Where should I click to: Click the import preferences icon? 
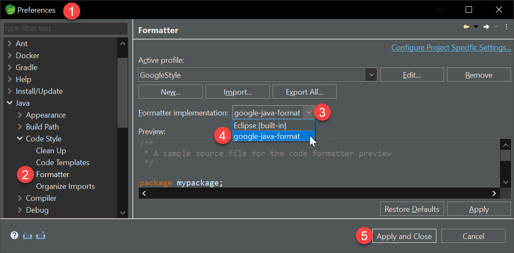pyautogui.click(x=28, y=235)
